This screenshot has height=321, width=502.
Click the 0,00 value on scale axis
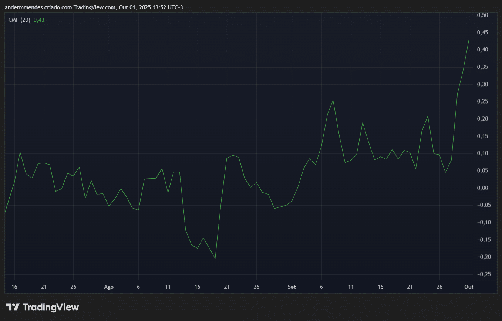click(x=483, y=188)
